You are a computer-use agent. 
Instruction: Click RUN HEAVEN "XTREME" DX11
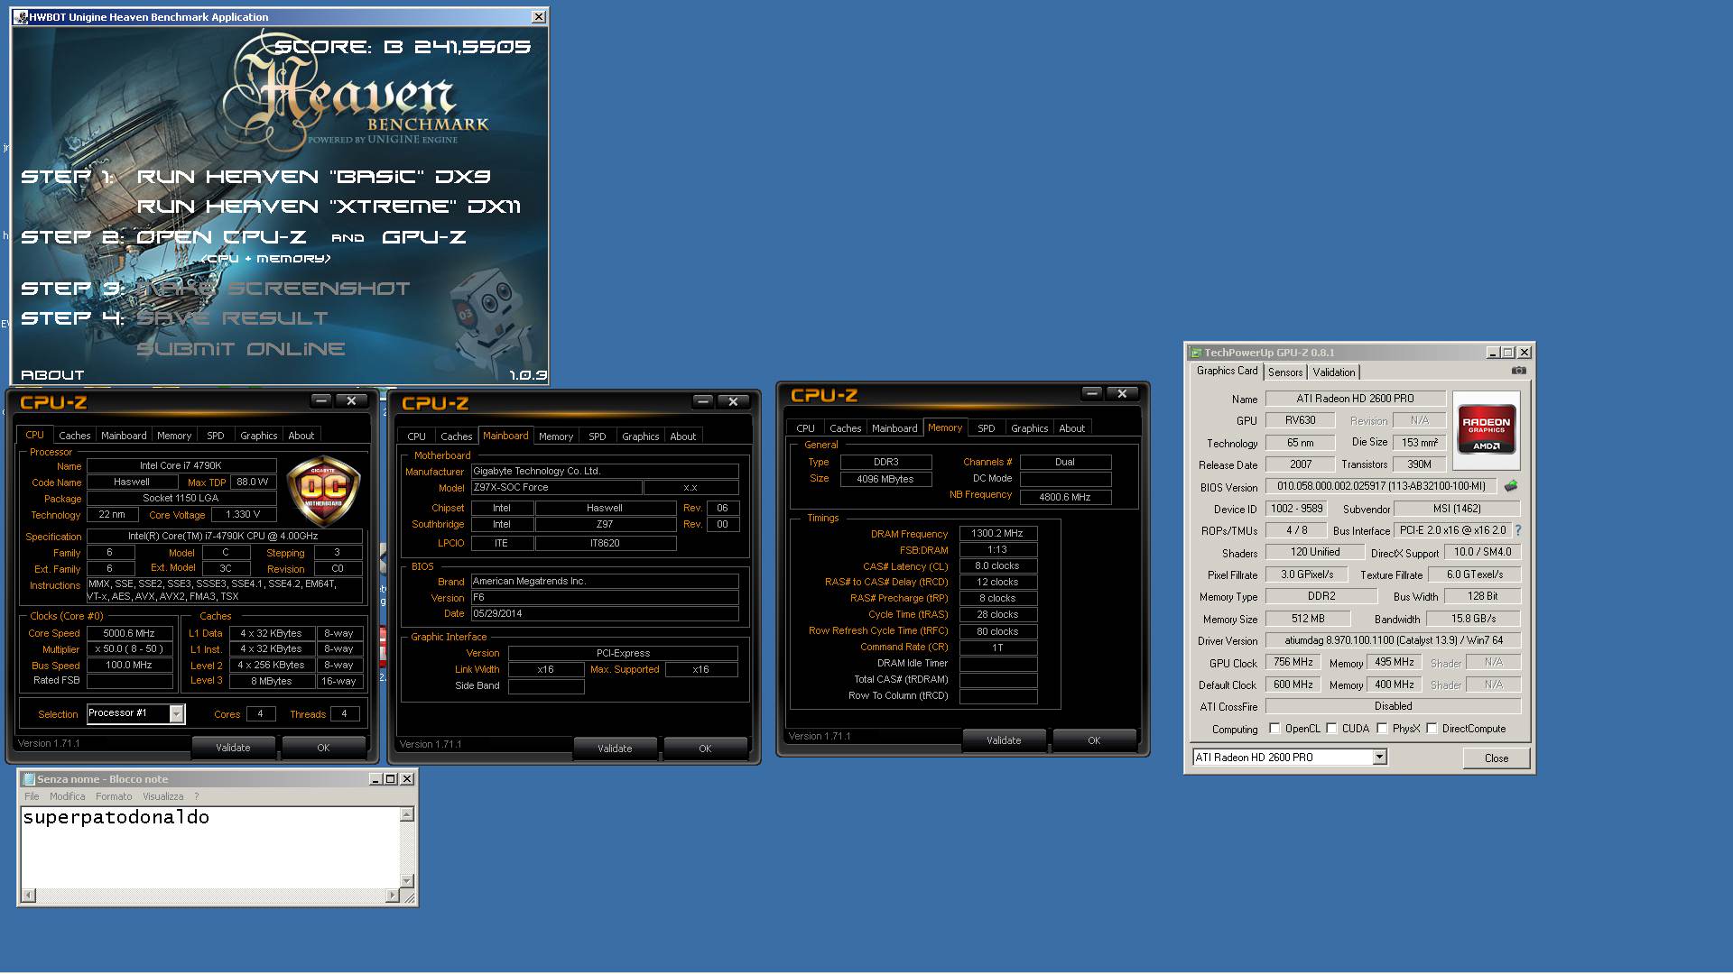tap(329, 207)
